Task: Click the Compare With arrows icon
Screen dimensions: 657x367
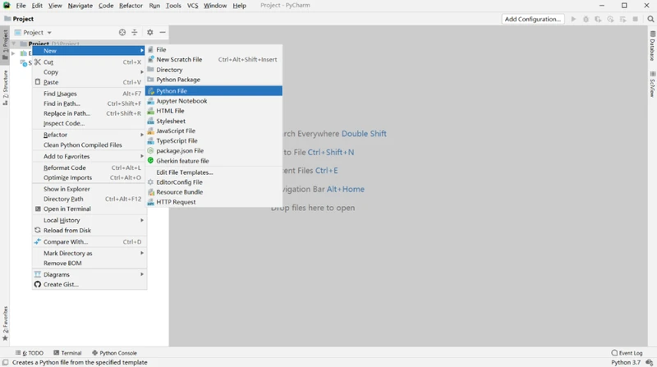Action: click(x=38, y=241)
